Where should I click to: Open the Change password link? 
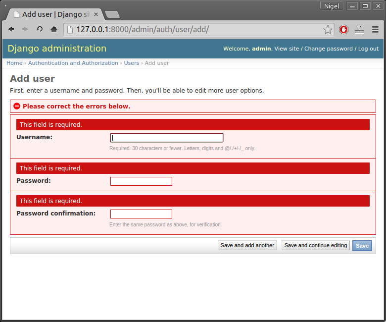click(x=329, y=49)
